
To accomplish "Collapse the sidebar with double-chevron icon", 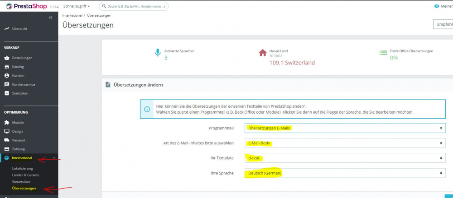I will click(x=51, y=18).
